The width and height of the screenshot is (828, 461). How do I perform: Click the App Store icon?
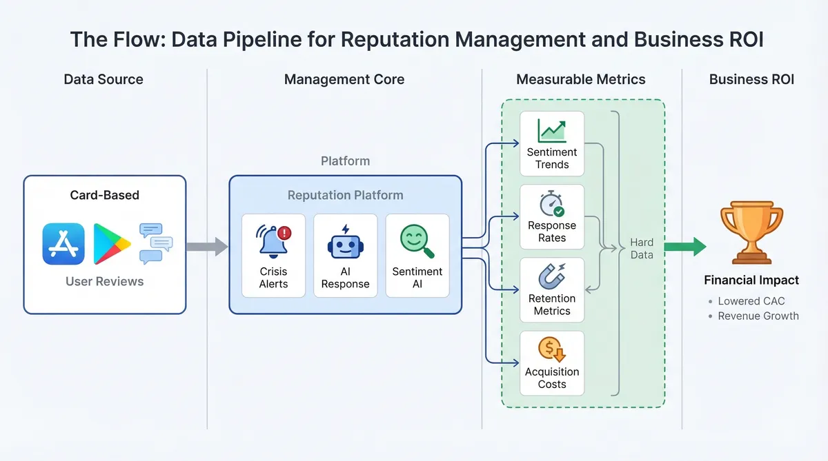coord(63,244)
